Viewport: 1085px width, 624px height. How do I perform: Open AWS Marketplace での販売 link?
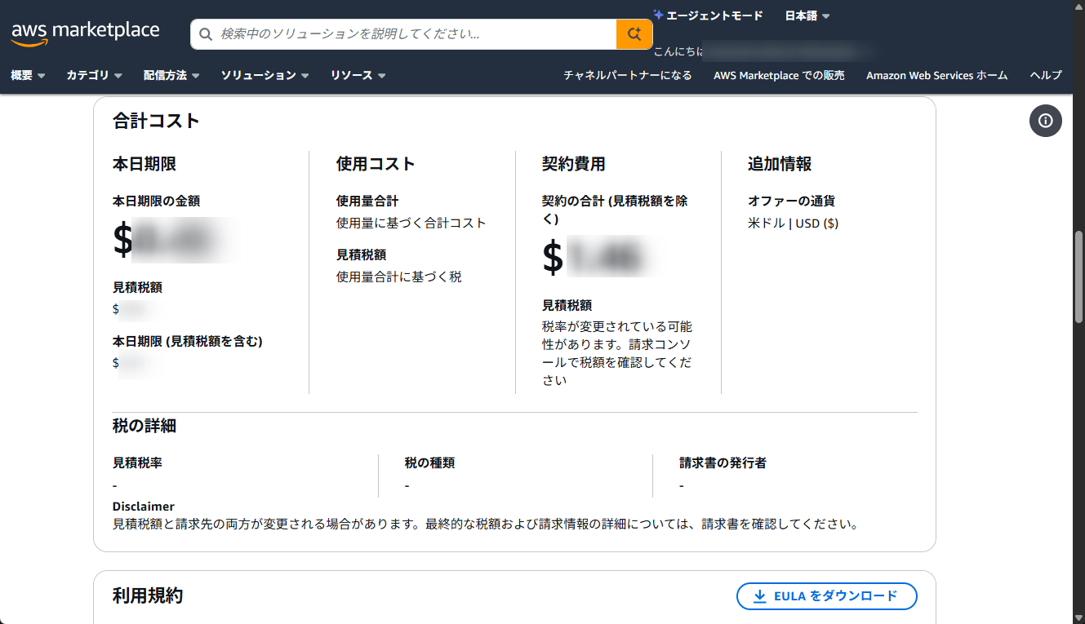(x=779, y=75)
